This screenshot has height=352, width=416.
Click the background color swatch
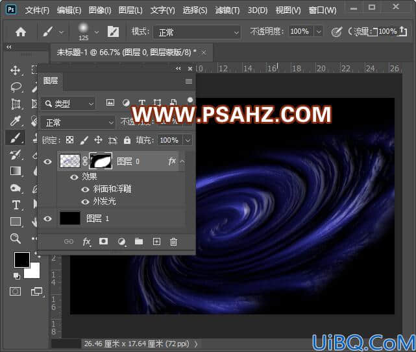coord(35,273)
